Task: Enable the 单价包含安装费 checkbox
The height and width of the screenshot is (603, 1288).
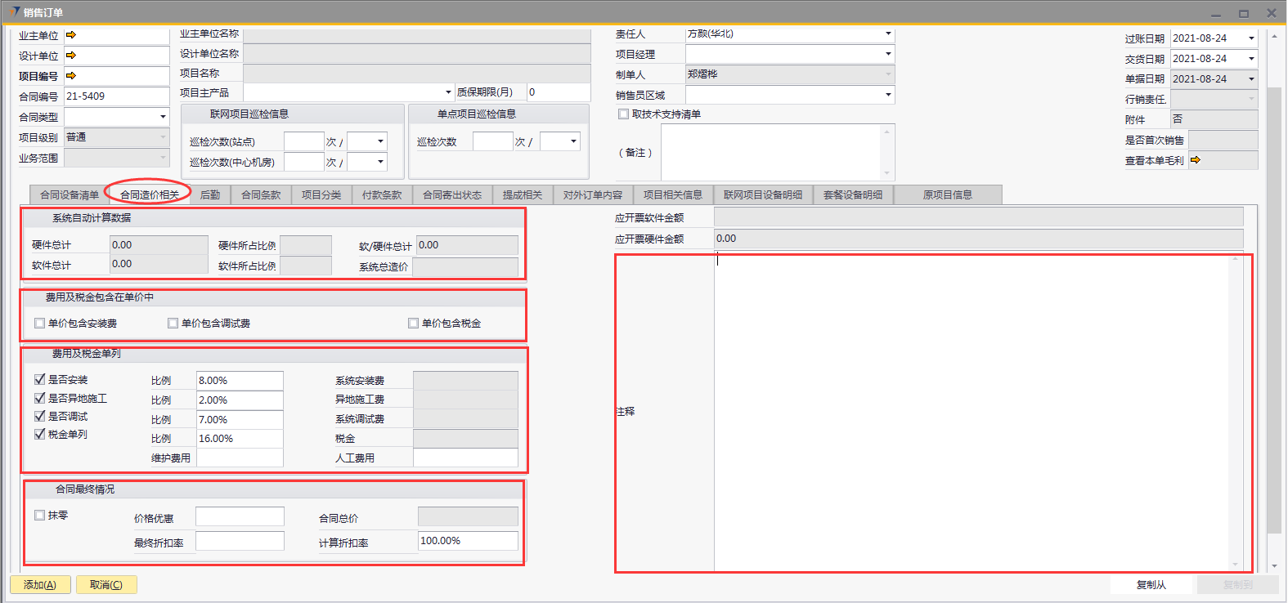Action: coord(40,324)
